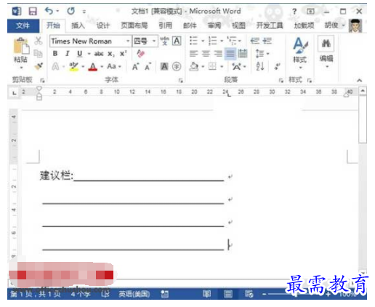This screenshot has height=307, width=375.
Task: Open Text Effects outlined A
Action: tap(55, 66)
